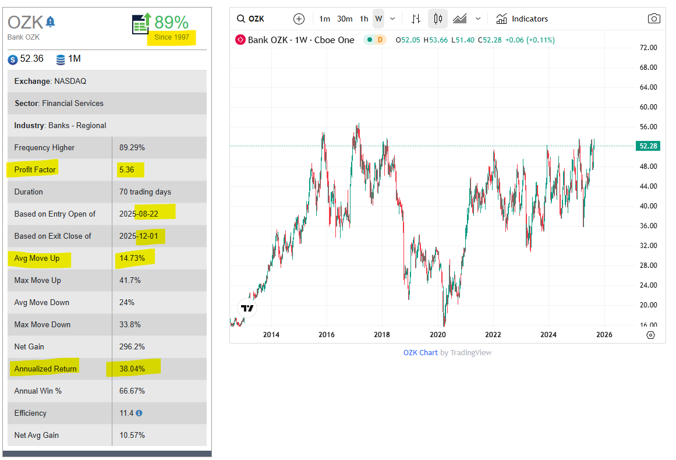Click the info icon next to Efficiency 11.4
This screenshot has width=676, height=460.
point(139,413)
